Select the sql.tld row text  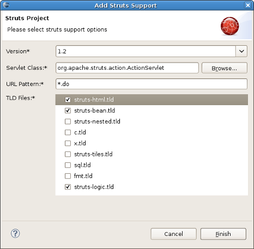82,165
